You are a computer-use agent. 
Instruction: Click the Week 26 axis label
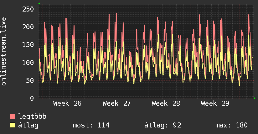click(67, 103)
